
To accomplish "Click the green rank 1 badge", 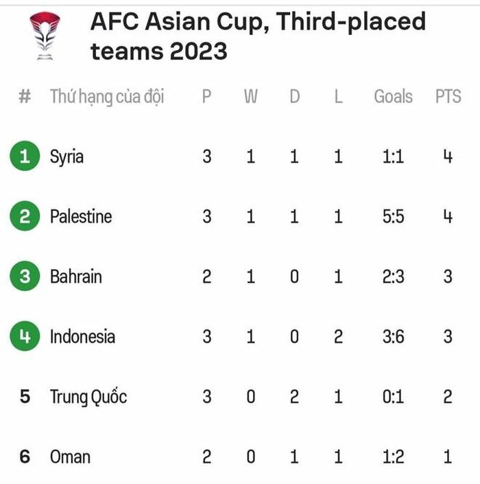I will pos(25,156).
